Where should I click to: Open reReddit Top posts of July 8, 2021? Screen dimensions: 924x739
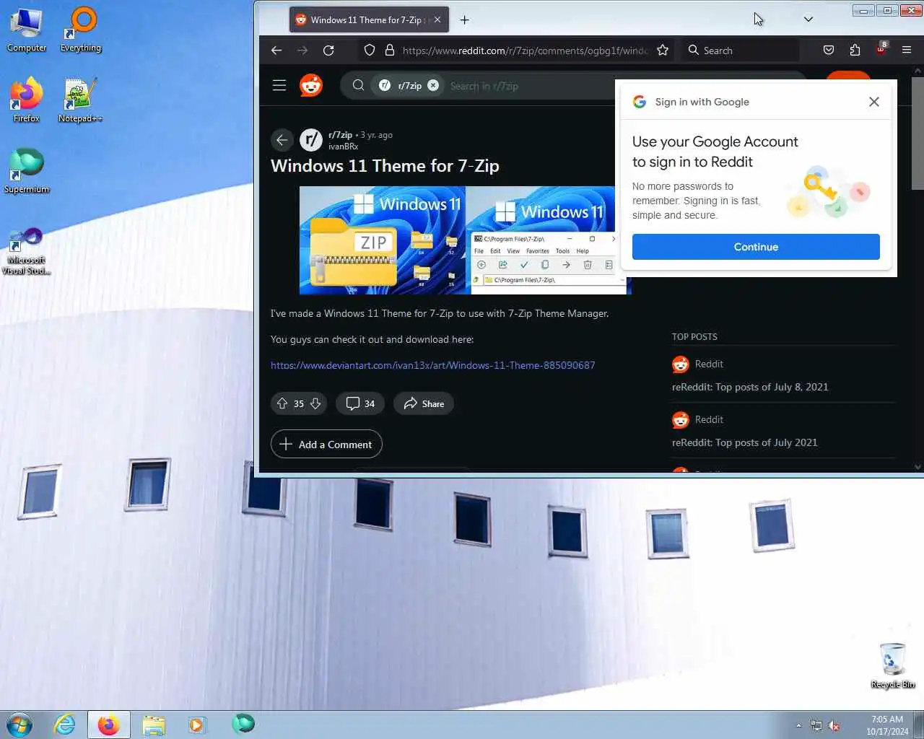750,387
